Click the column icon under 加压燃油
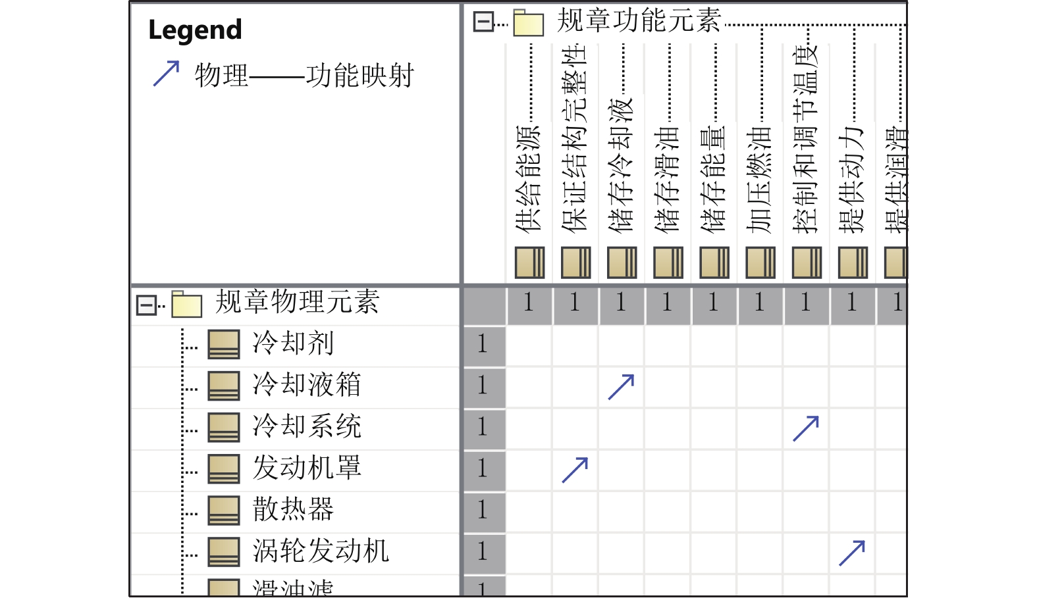Image resolution: width=1037 pixels, height=602 pixels. (760, 263)
